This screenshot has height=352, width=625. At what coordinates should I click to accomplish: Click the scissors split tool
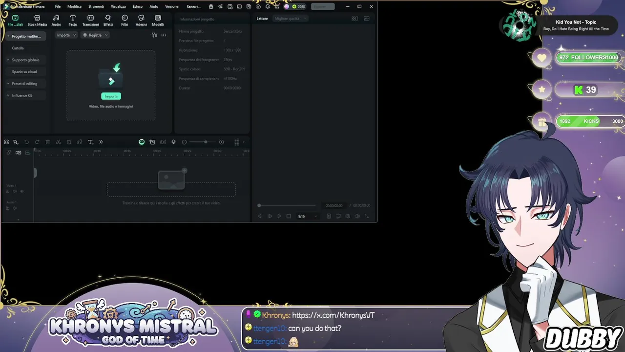[x=58, y=142]
